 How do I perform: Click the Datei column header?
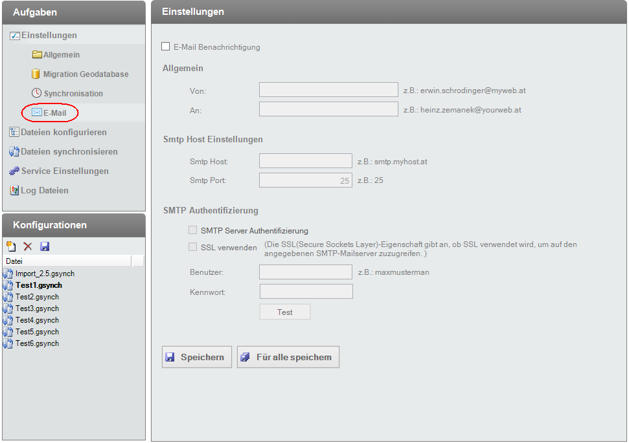coord(17,261)
